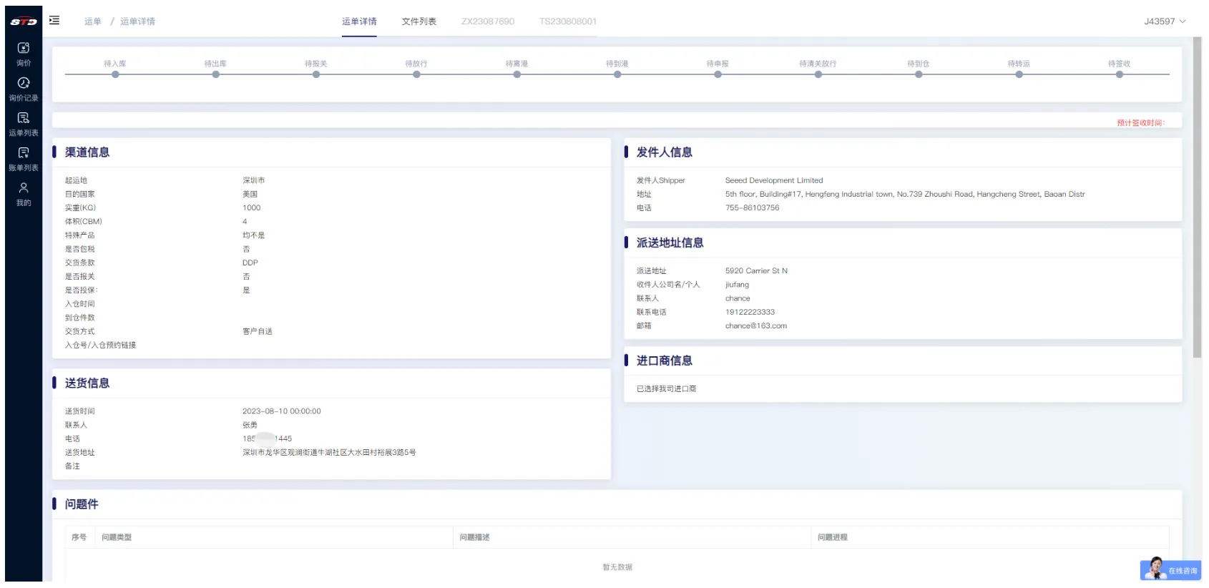Select the TS230808001 tab
1209x588 pixels.
point(568,21)
